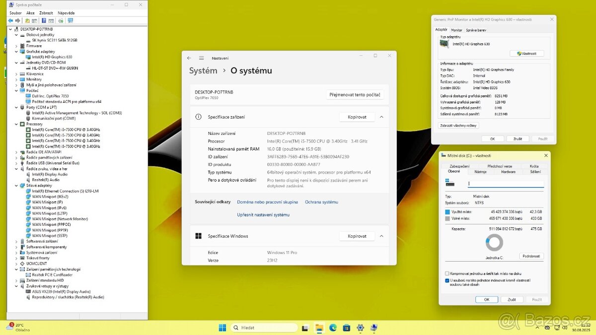The width and height of the screenshot is (596, 335).
Task: Click the back navigation arrow in Správa počítače toolbar
Action: [x=10, y=20]
